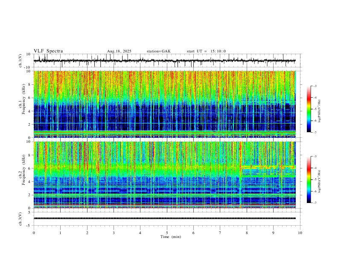Click the upper 'log(PSD)(V²/Hz)' colorbar label
The image size is (338, 261).
319,111
